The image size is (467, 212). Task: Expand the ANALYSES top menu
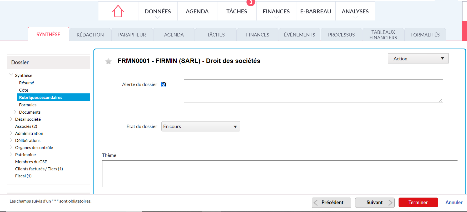click(x=355, y=11)
